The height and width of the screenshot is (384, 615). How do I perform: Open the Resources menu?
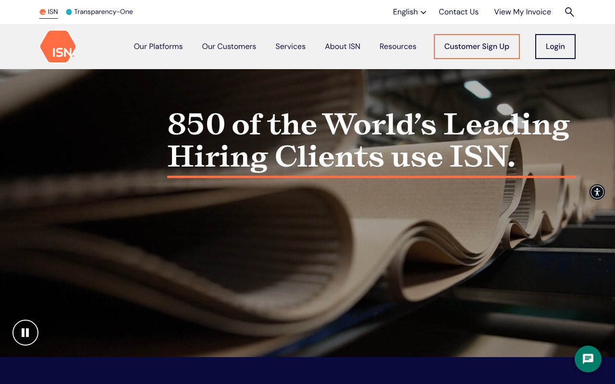(398, 47)
